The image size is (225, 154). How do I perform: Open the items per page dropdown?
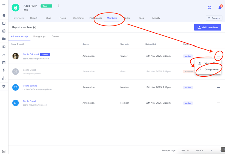coord(185,150)
